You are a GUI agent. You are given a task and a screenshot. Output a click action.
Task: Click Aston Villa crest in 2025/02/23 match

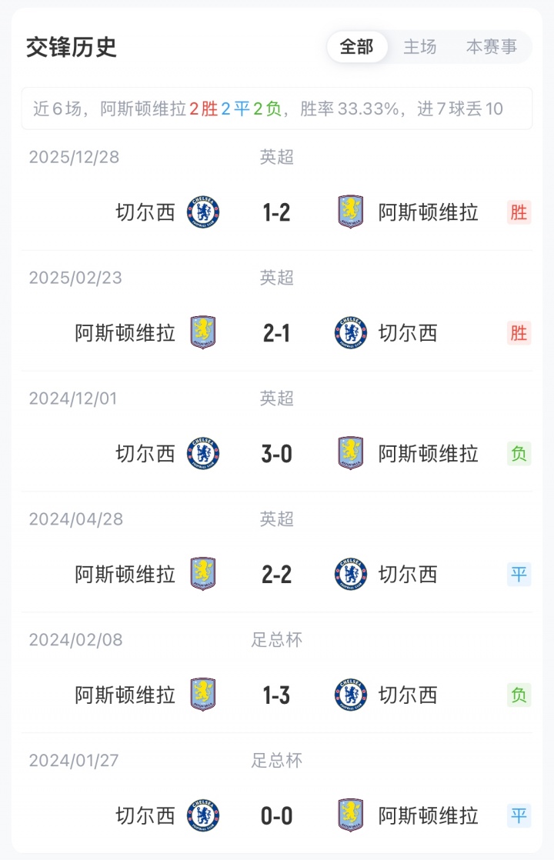[203, 333]
